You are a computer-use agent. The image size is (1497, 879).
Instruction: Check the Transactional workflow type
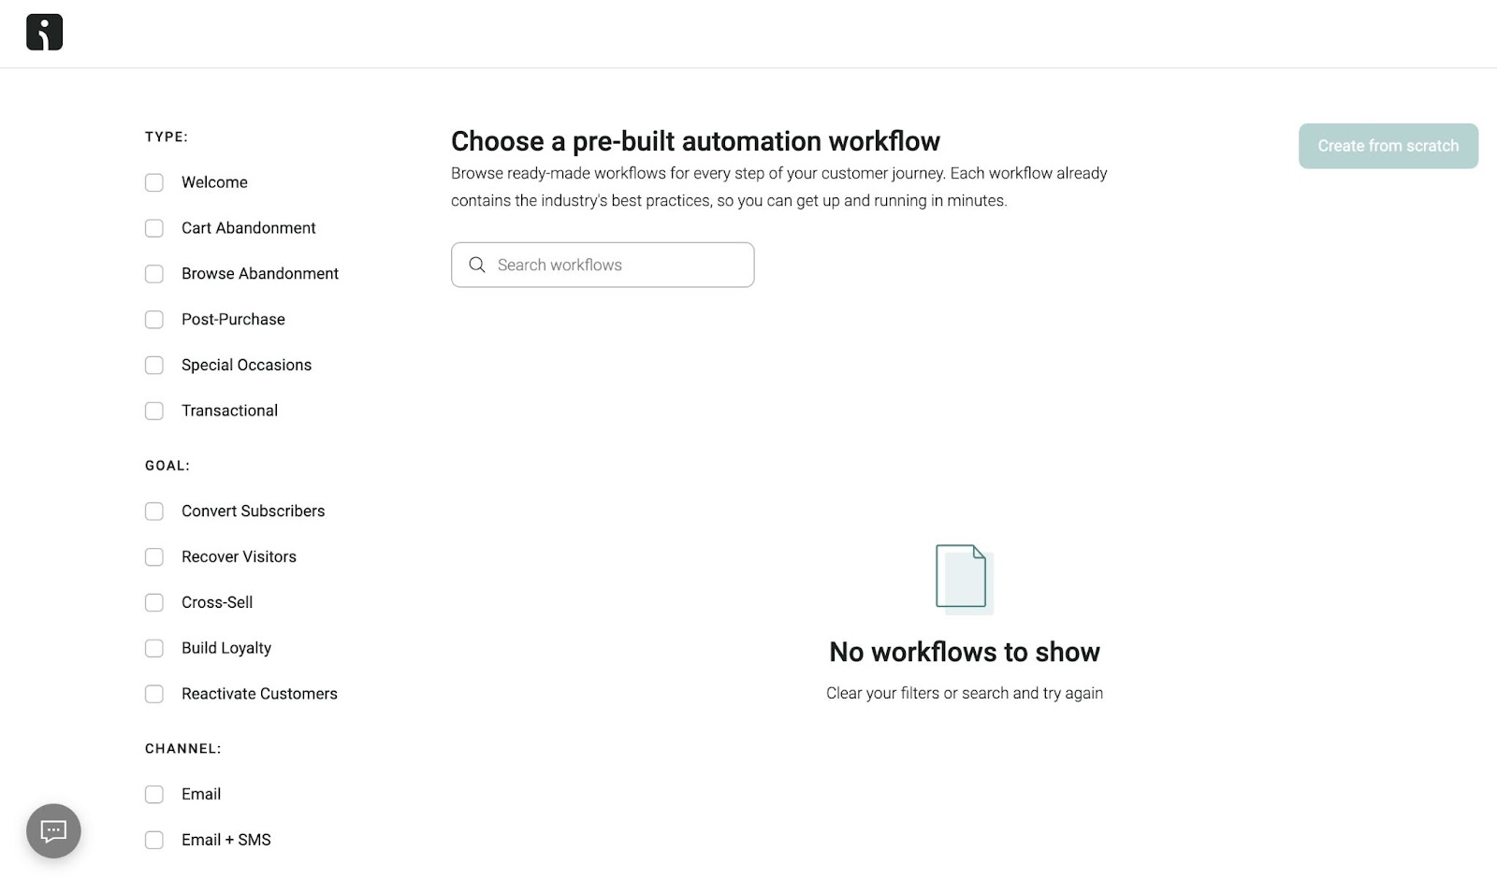tap(154, 411)
